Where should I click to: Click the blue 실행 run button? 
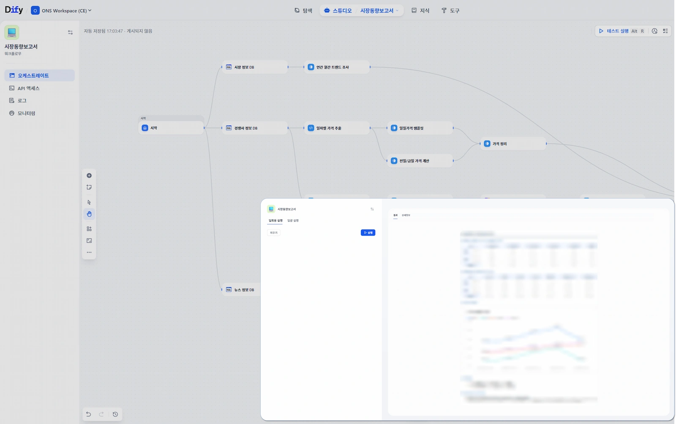[368, 233]
